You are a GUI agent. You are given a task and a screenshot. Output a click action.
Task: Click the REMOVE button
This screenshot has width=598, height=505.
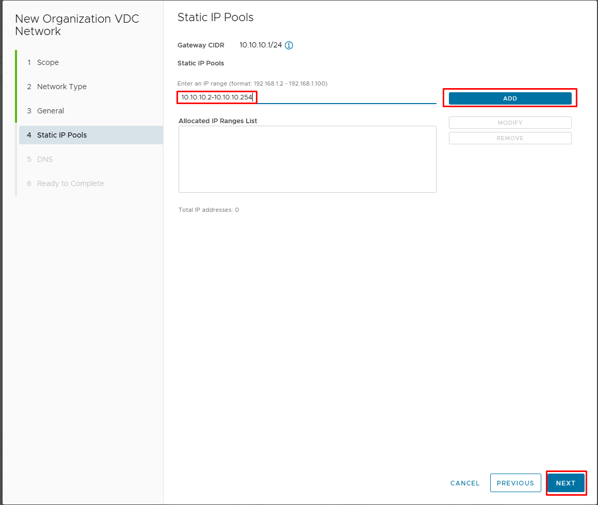coord(510,138)
